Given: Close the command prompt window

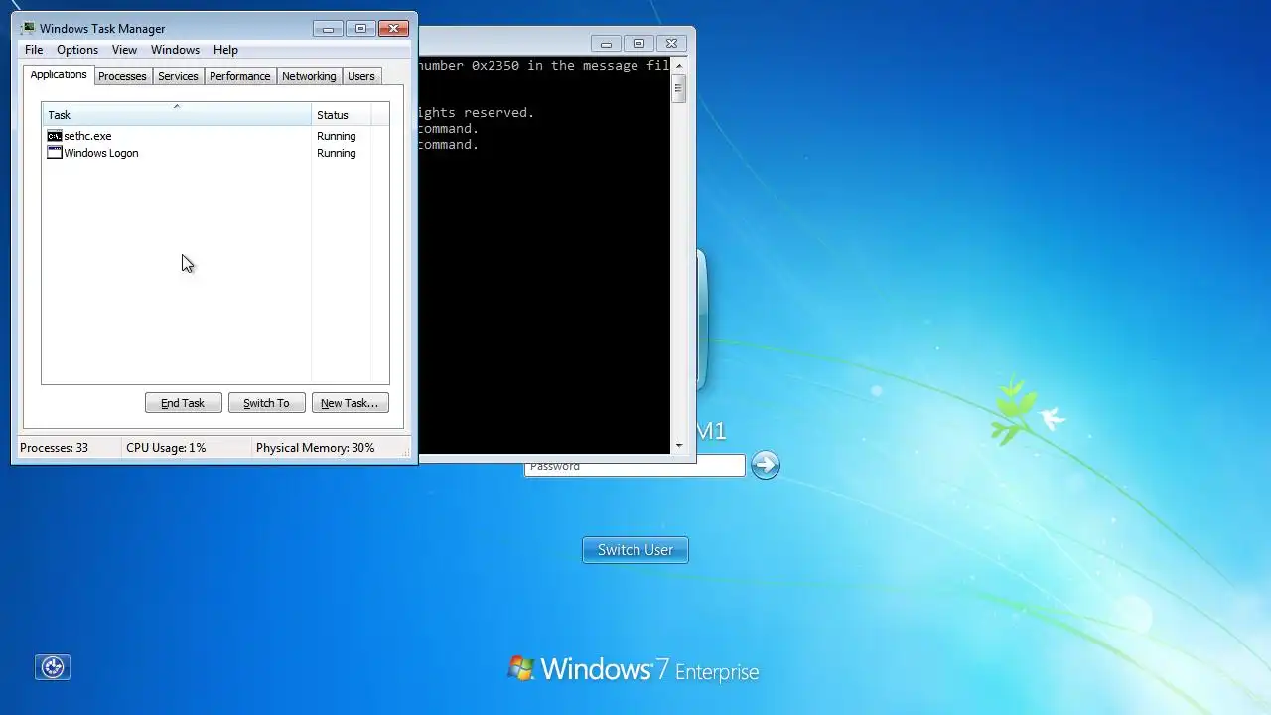Looking at the screenshot, I should [671, 44].
